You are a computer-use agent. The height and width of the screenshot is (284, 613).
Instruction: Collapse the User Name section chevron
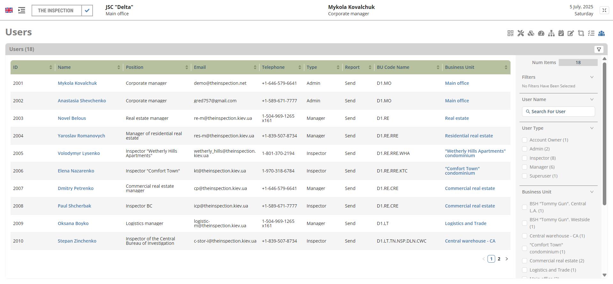pyautogui.click(x=592, y=99)
